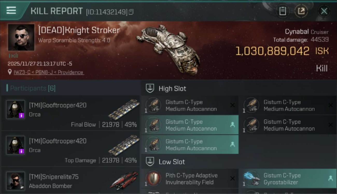The width and height of the screenshot is (337, 194).
Task: Click the location pin icon
Action: pyautogui.click(x=10, y=72)
